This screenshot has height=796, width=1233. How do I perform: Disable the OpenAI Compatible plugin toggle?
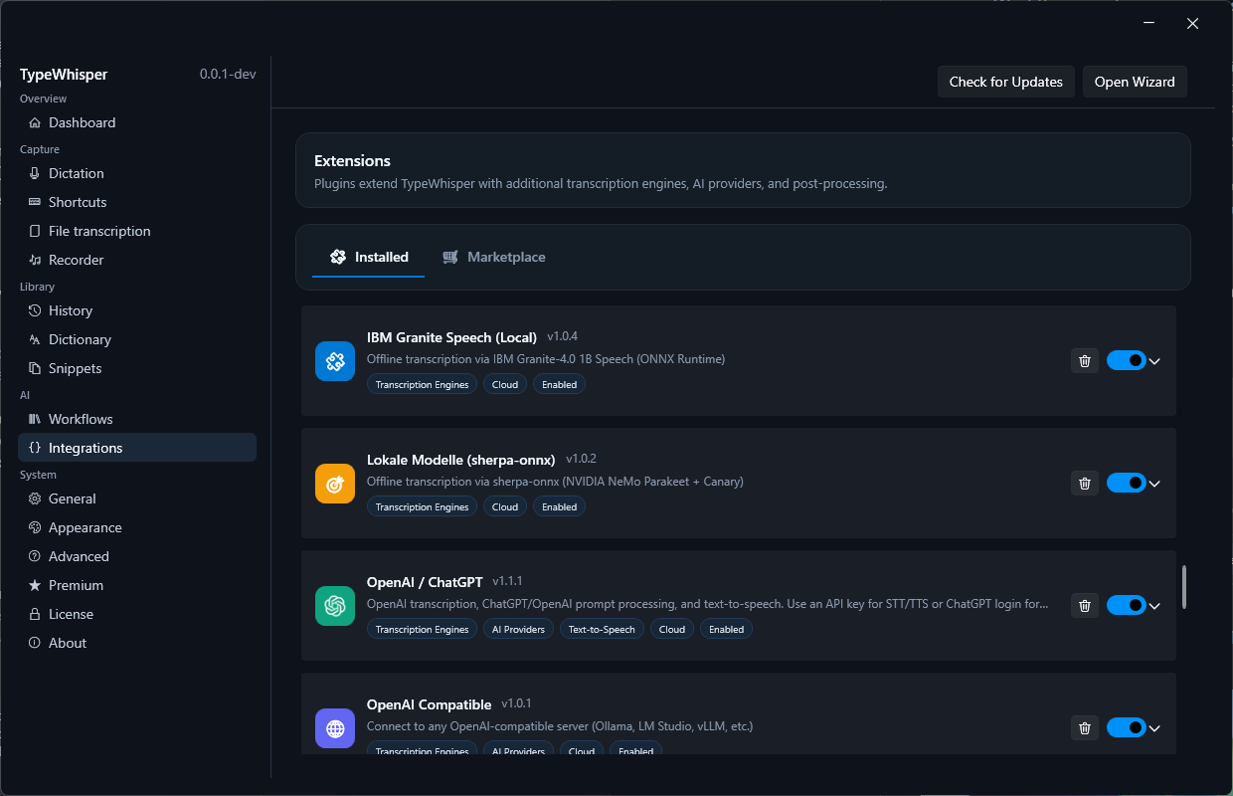click(1127, 727)
